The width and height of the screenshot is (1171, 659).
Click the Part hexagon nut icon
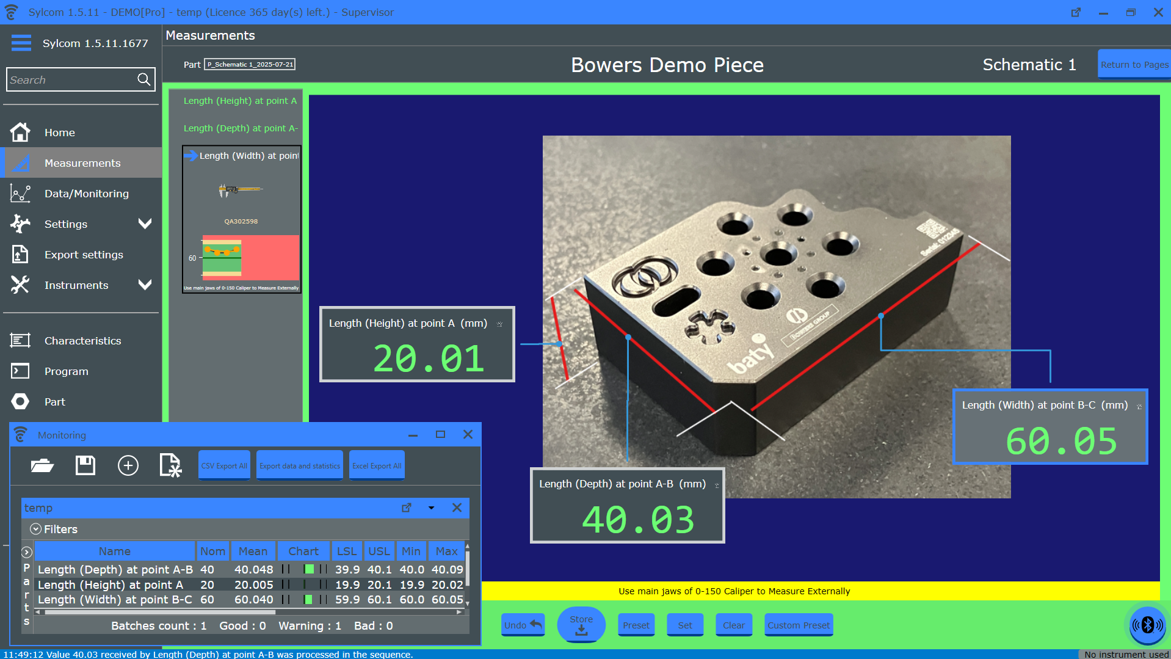tap(20, 401)
